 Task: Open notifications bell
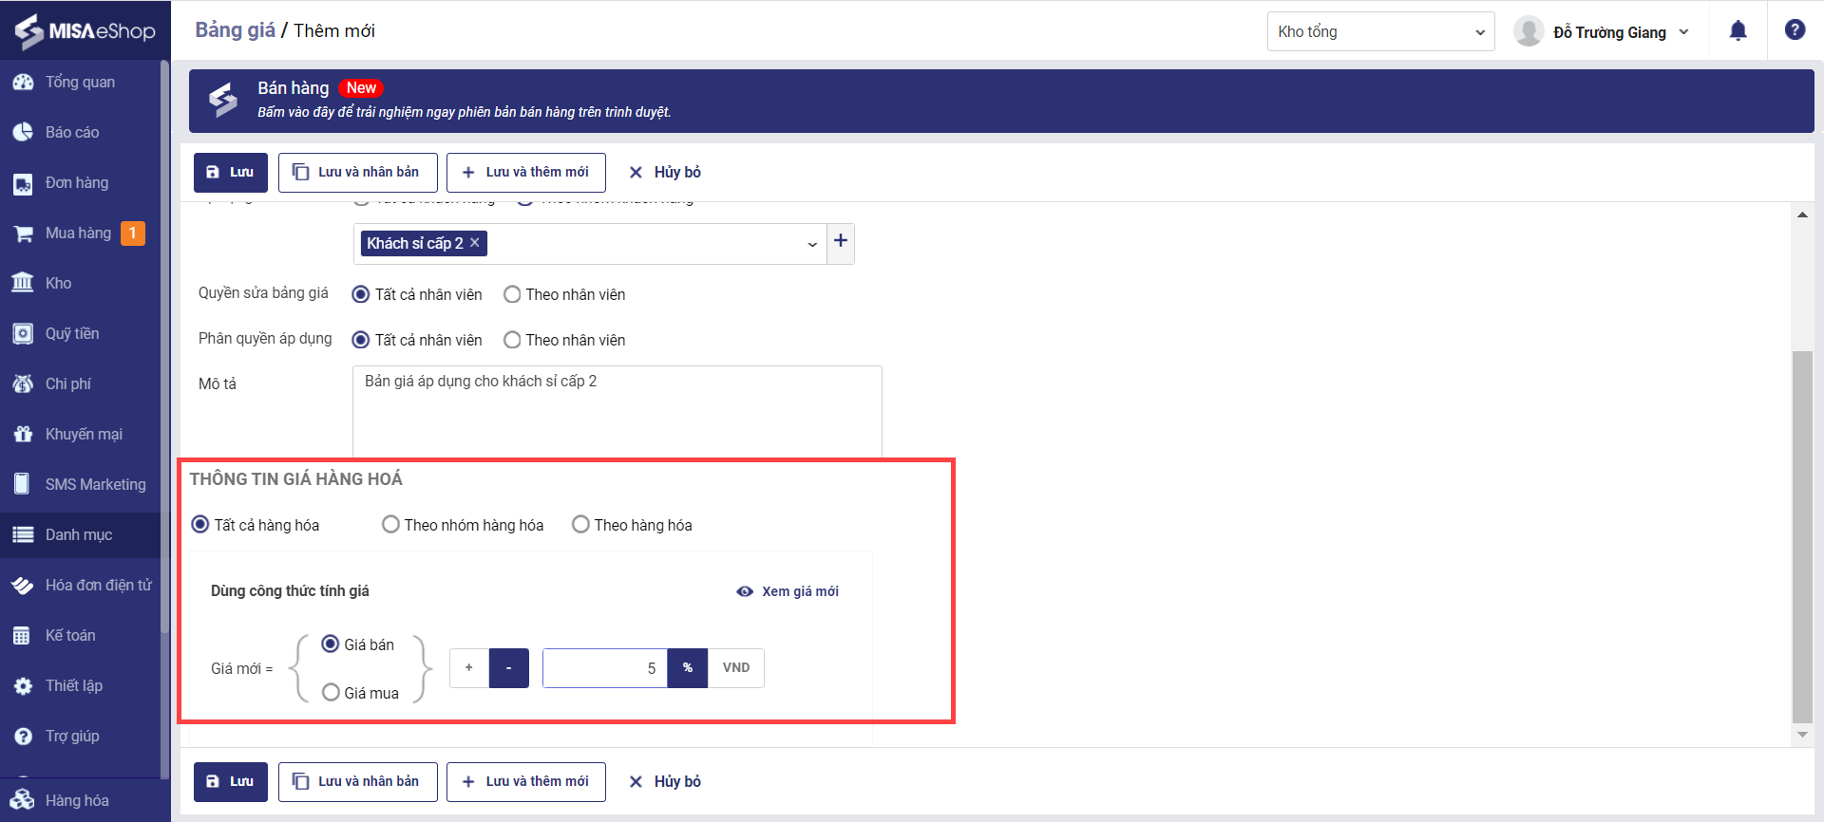pyautogui.click(x=1738, y=31)
